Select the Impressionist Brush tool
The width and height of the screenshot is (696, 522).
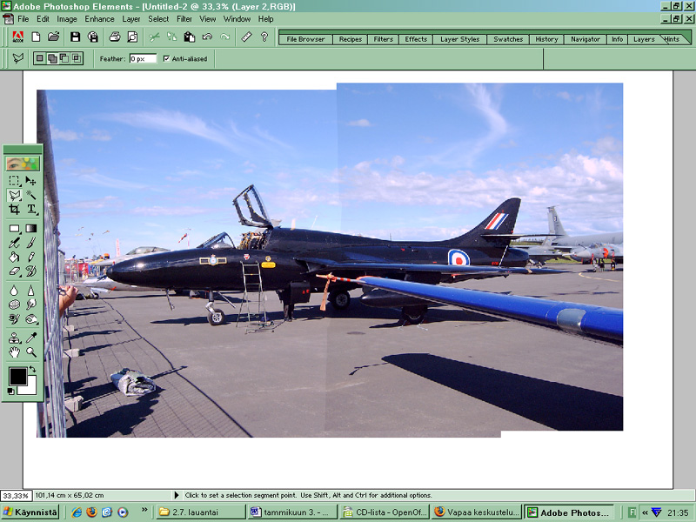(x=30, y=271)
